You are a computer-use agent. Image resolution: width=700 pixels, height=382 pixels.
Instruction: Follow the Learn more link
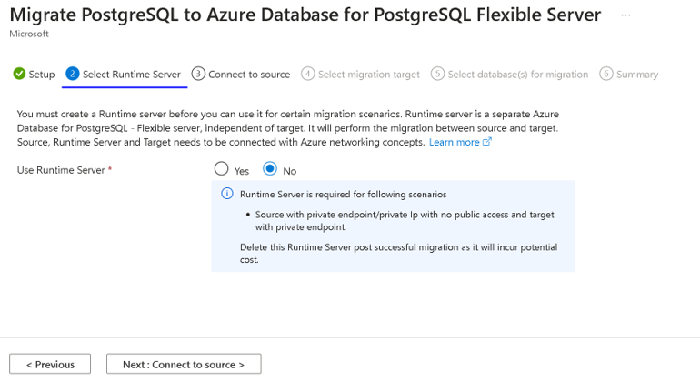pyautogui.click(x=454, y=142)
